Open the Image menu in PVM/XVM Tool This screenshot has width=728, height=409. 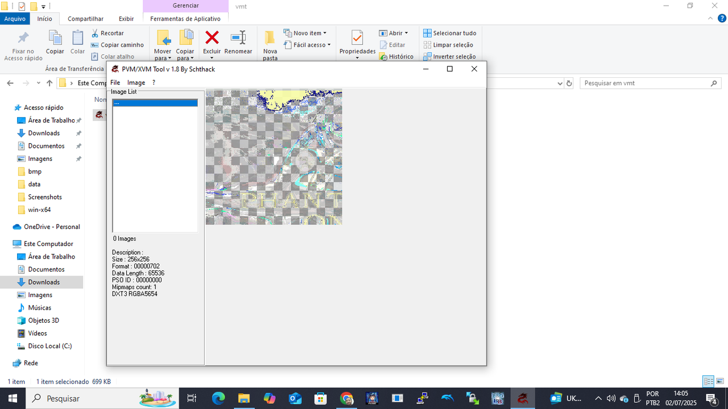point(136,82)
